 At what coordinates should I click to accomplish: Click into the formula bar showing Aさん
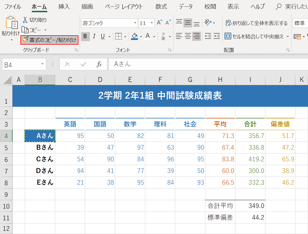pyautogui.click(x=208, y=64)
